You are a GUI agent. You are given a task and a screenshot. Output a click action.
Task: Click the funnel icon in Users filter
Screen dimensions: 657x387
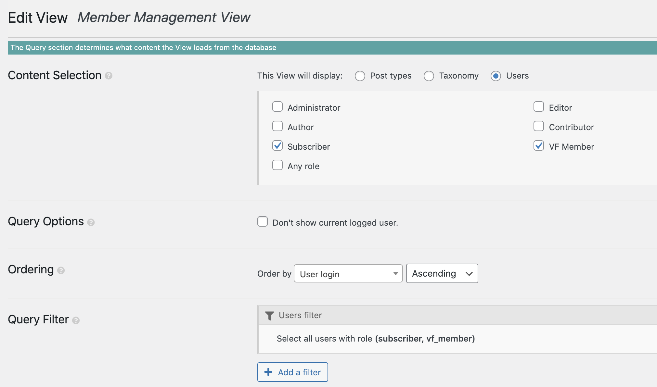tap(269, 316)
